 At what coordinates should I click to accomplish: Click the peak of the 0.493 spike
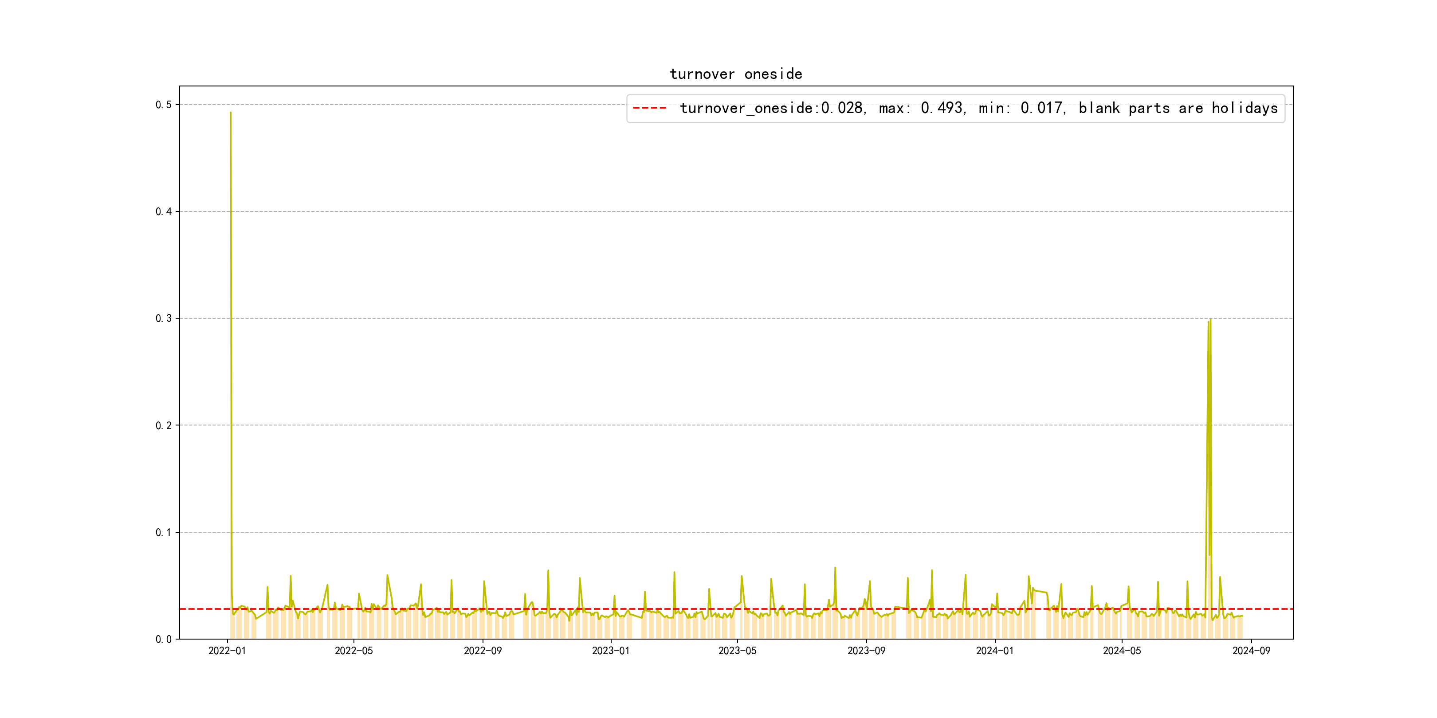click(x=230, y=113)
